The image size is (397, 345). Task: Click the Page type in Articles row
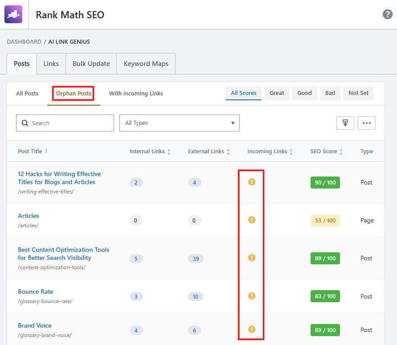coord(367,220)
